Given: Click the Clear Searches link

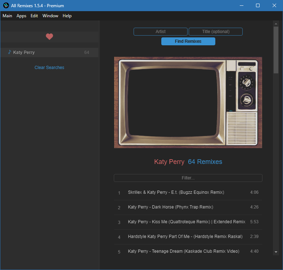Looking at the screenshot, I should tap(49, 67).
